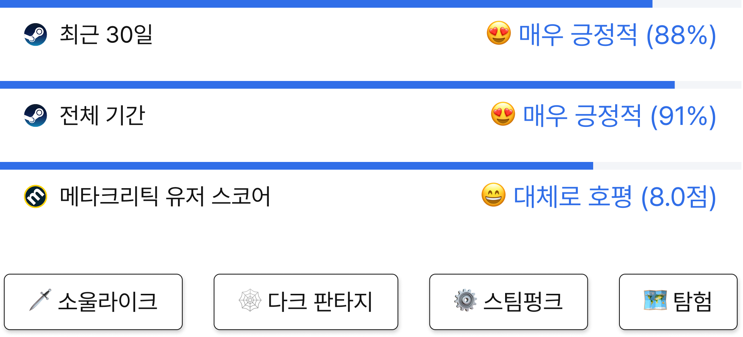743x337 pixels.
Task: Click the Steam icon beside 전체 기간
Action: pos(36,115)
